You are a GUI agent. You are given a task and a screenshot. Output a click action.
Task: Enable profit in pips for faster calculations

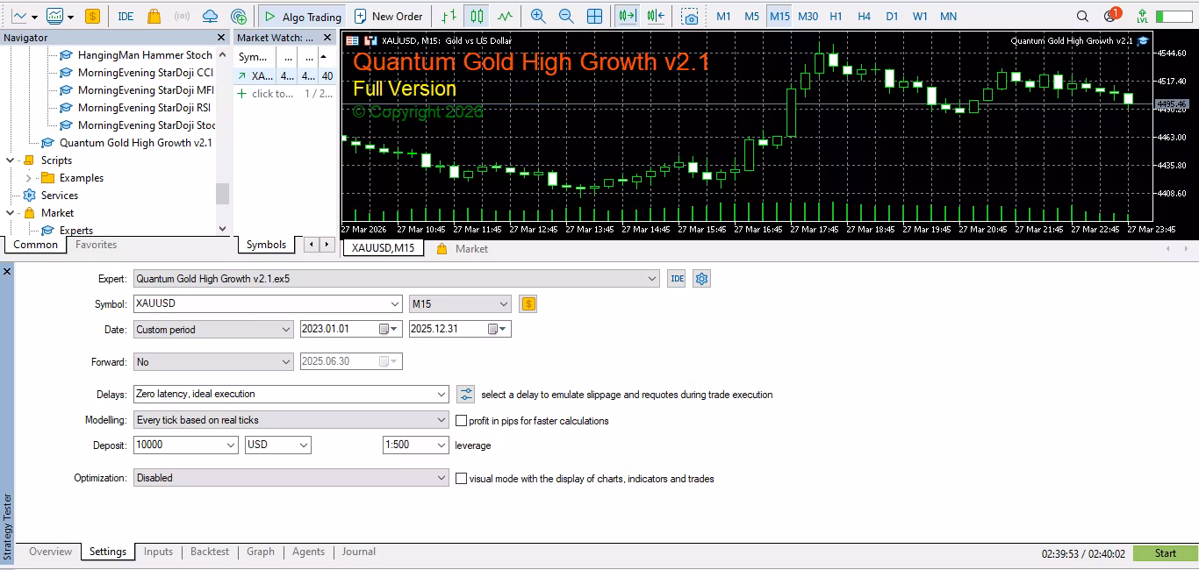[x=461, y=421]
